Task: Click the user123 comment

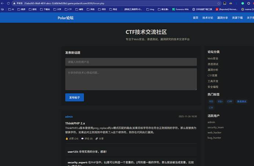Action: (x=131, y=152)
